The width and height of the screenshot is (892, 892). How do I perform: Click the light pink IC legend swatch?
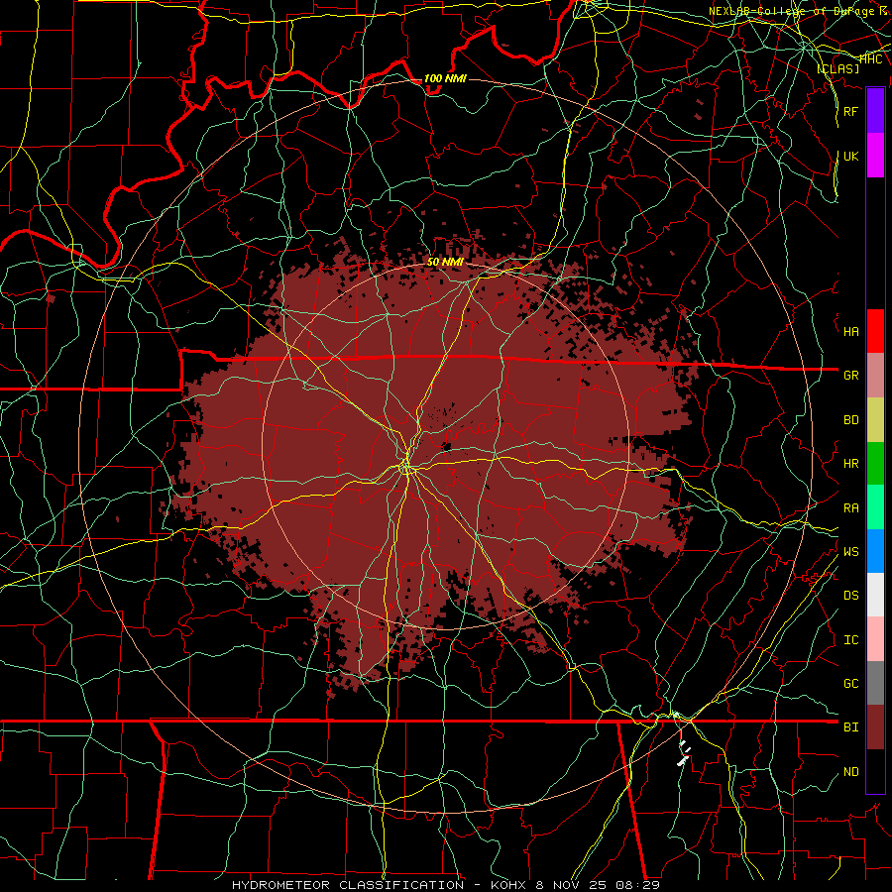point(875,639)
